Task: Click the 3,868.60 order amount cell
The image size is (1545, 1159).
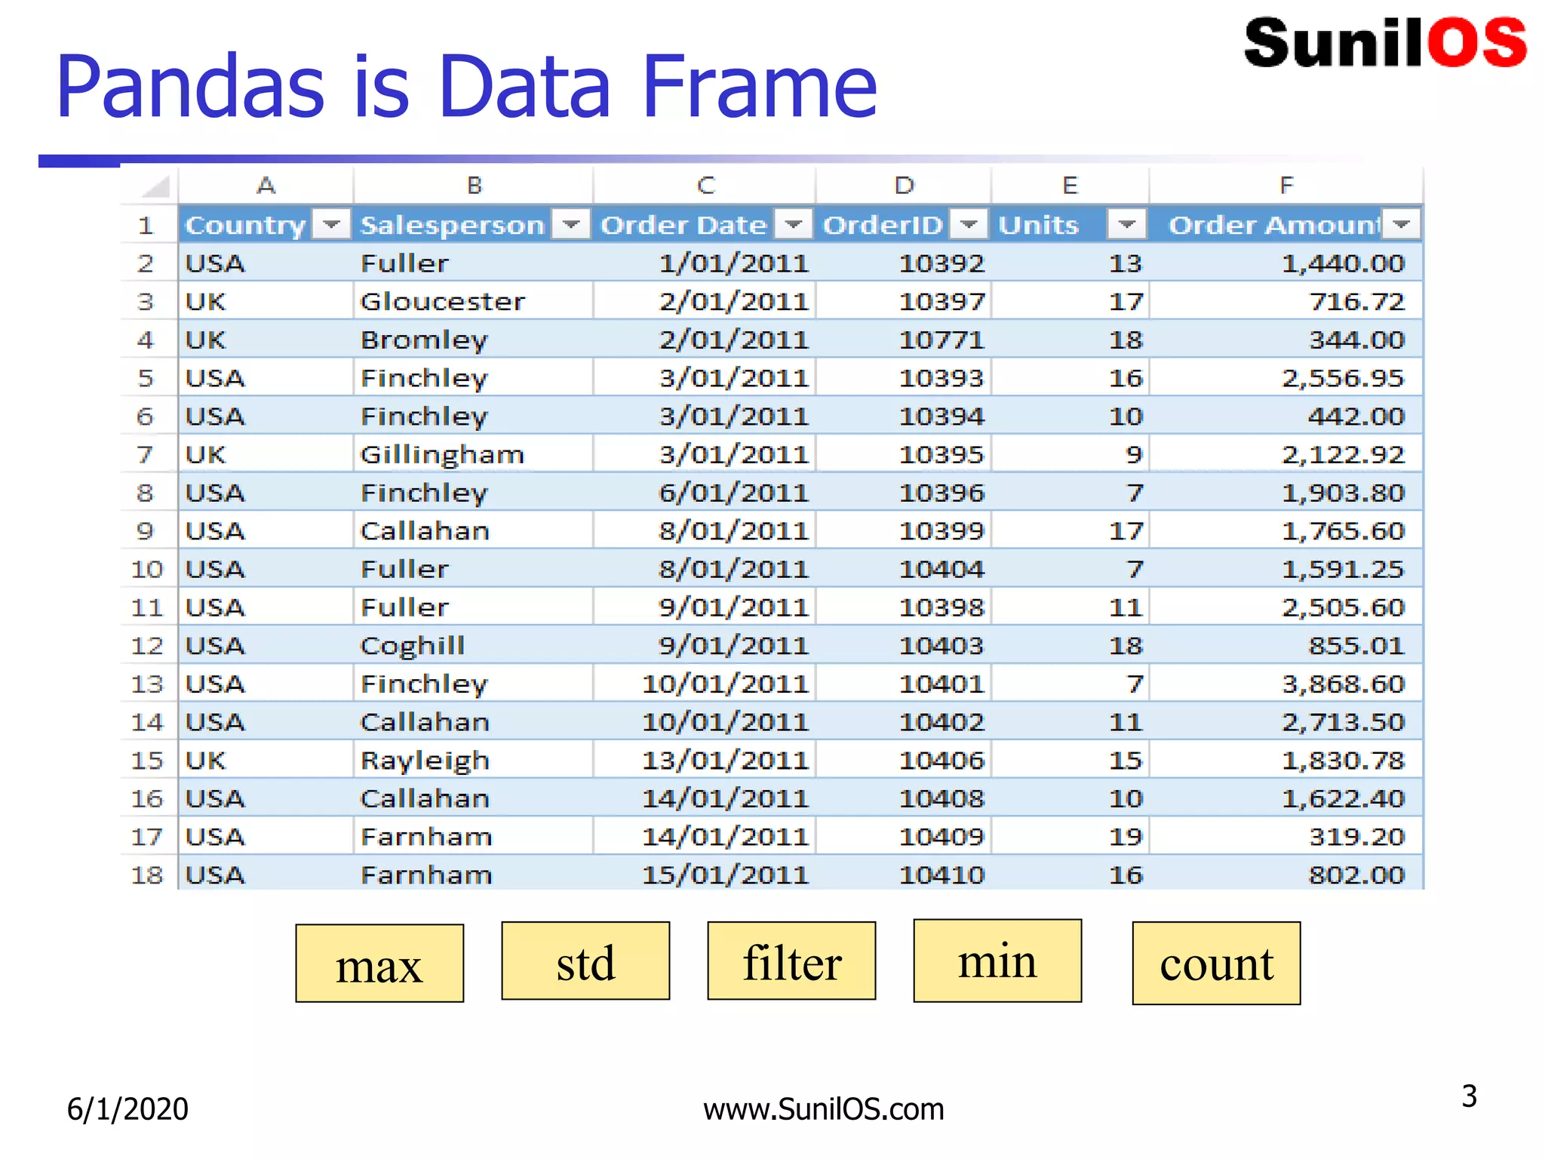Action: click(x=1286, y=684)
